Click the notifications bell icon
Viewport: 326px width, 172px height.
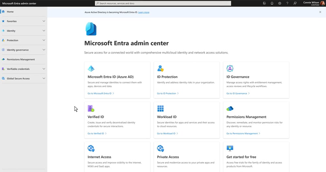(272, 3)
